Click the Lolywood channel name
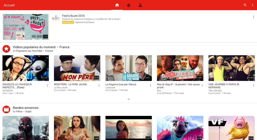257x140 pixels. 110,87
